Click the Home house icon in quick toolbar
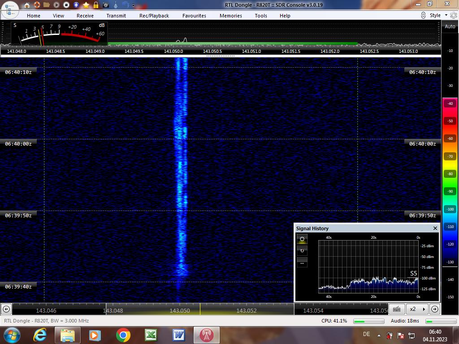This screenshot has width=459, height=344. (27, 5)
